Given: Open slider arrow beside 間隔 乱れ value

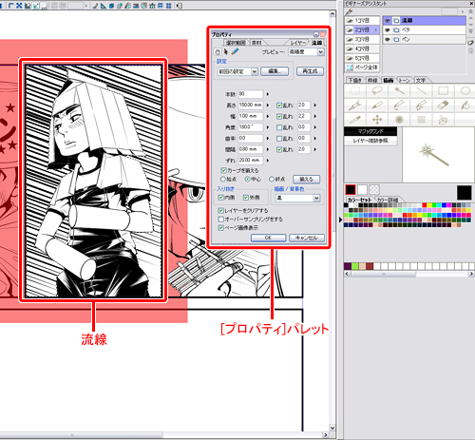Looking at the screenshot, I should pos(315,149).
